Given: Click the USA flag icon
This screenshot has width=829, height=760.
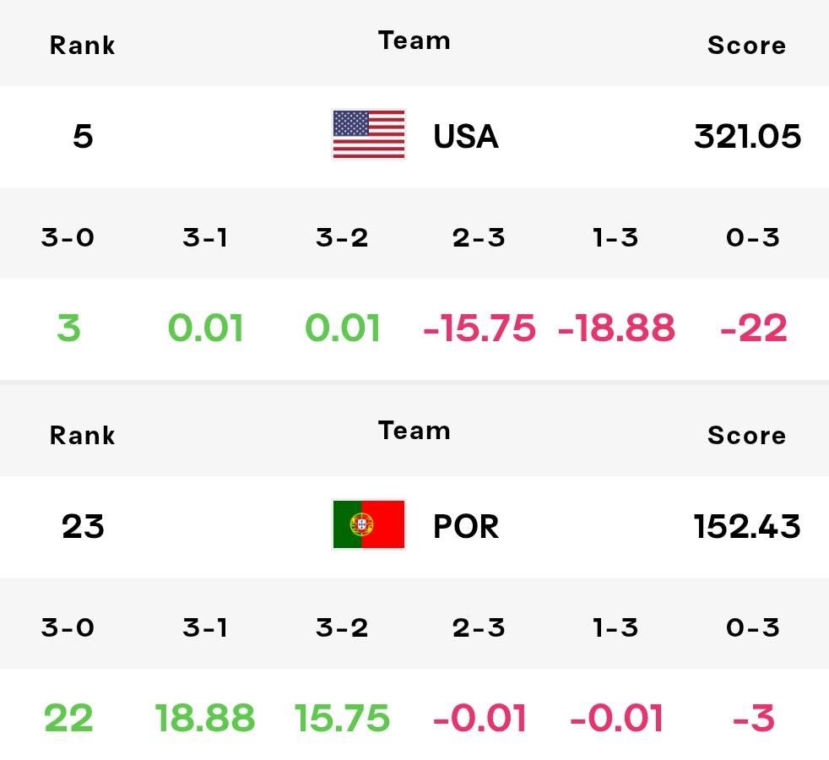Looking at the screenshot, I should coord(369,134).
